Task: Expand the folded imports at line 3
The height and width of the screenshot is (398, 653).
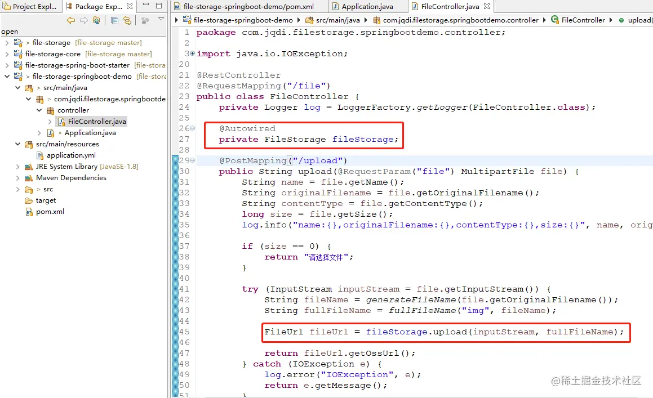Action: pyautogui.click(x=192, y=53)
